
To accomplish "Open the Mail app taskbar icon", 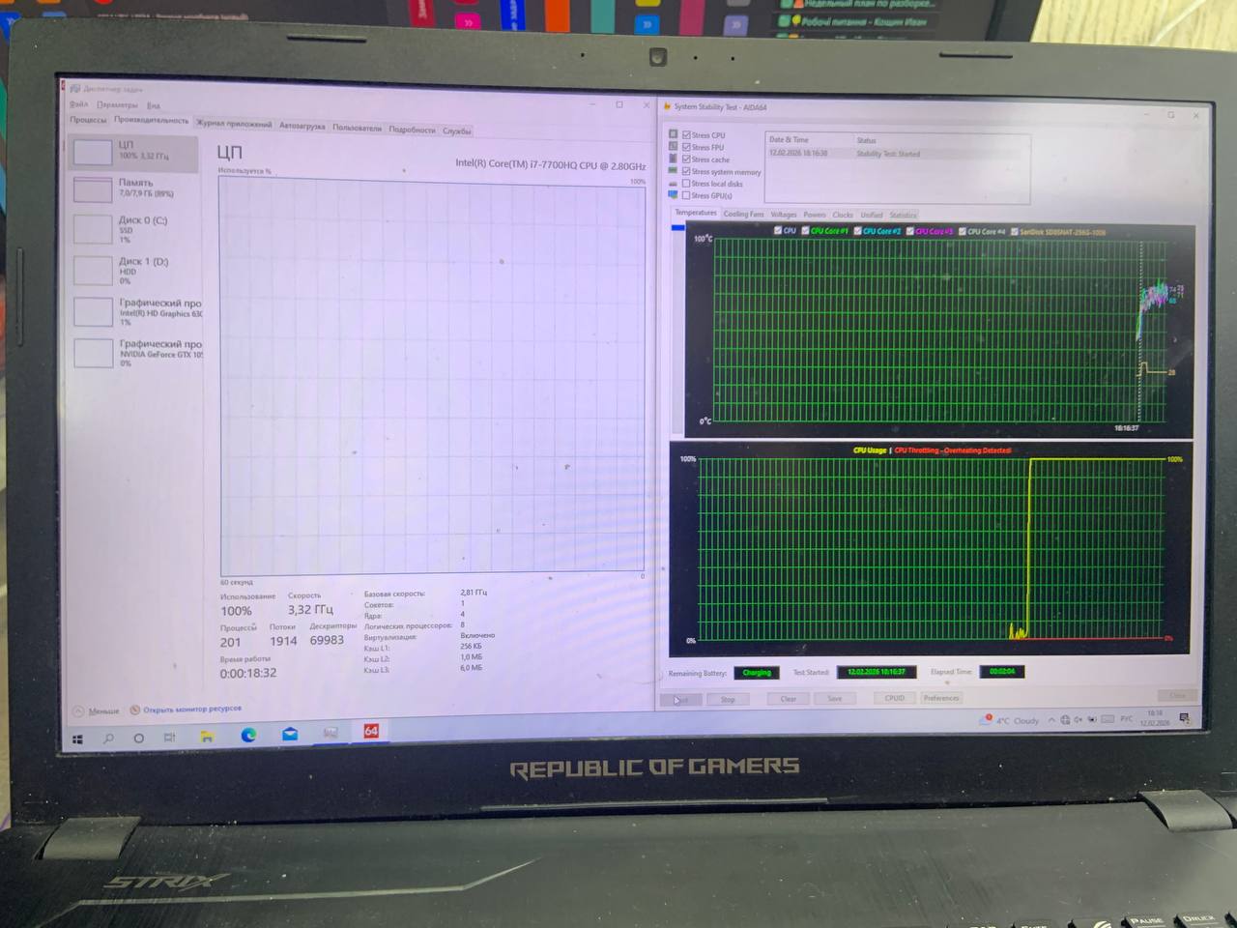I will coord(290,734).
